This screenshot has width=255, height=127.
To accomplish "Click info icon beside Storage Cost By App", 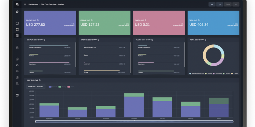I will coord(98,40).
